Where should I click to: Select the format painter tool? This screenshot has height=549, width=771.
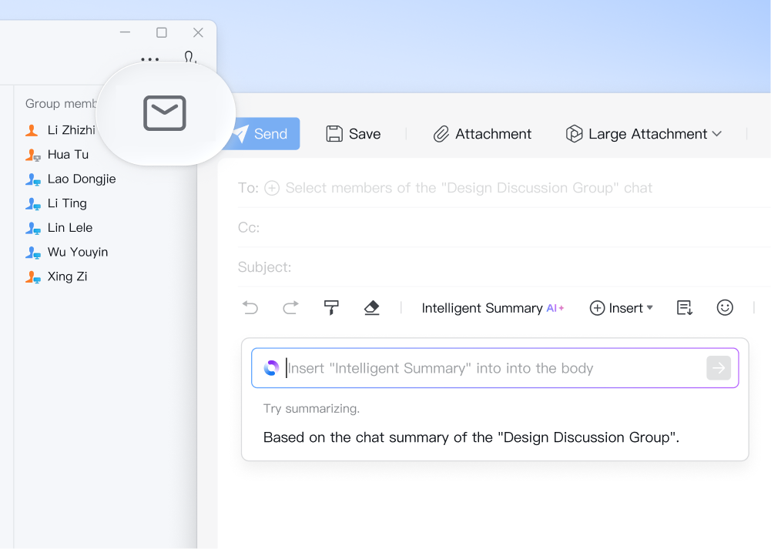click(331, 308)
